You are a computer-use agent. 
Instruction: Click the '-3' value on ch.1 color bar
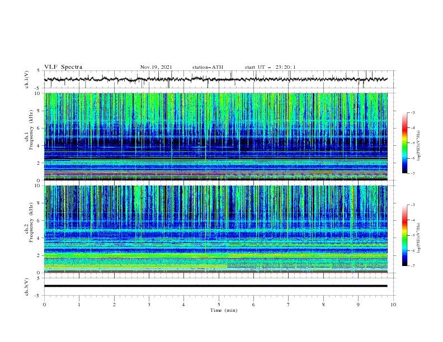(x=412, y=112)
